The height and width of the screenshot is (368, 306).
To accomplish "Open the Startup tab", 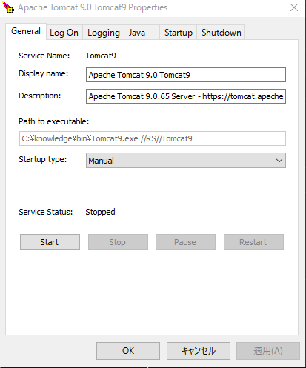I will (179, 33).
